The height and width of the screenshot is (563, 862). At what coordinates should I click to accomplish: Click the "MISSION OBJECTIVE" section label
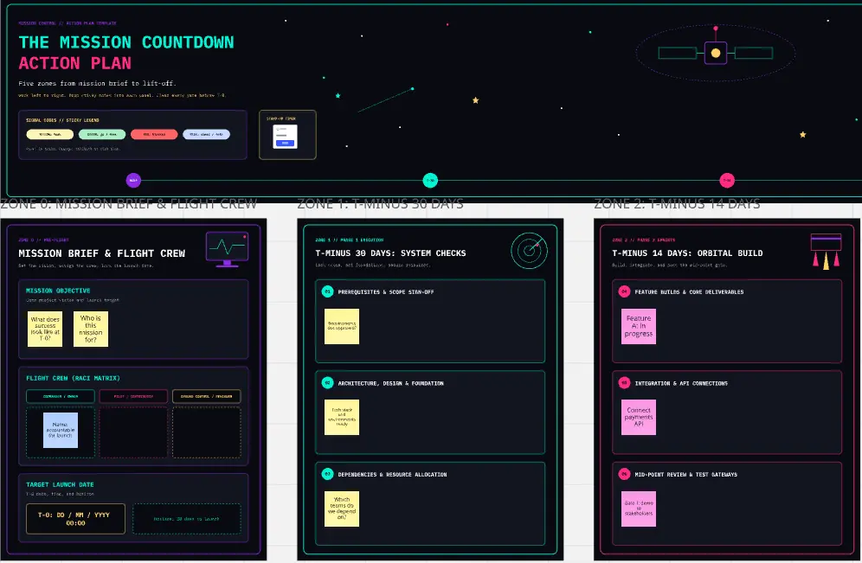click(58, 291)
